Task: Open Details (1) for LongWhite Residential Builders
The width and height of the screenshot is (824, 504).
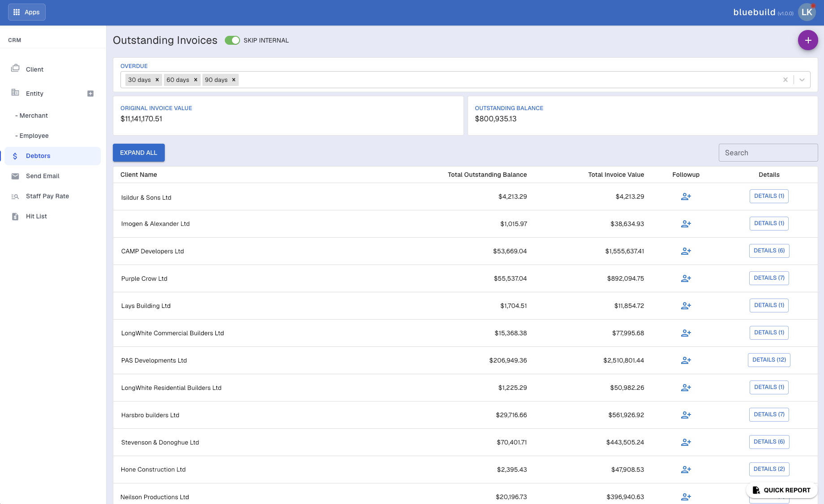Action: tap(769, 387)
